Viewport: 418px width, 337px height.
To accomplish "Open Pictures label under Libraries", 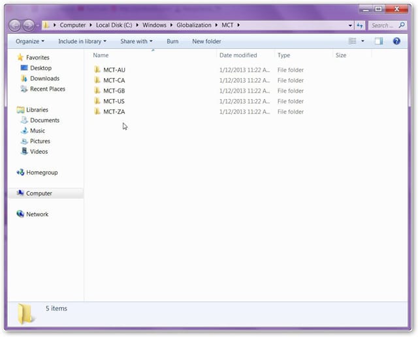I will [x=40, y=141].
